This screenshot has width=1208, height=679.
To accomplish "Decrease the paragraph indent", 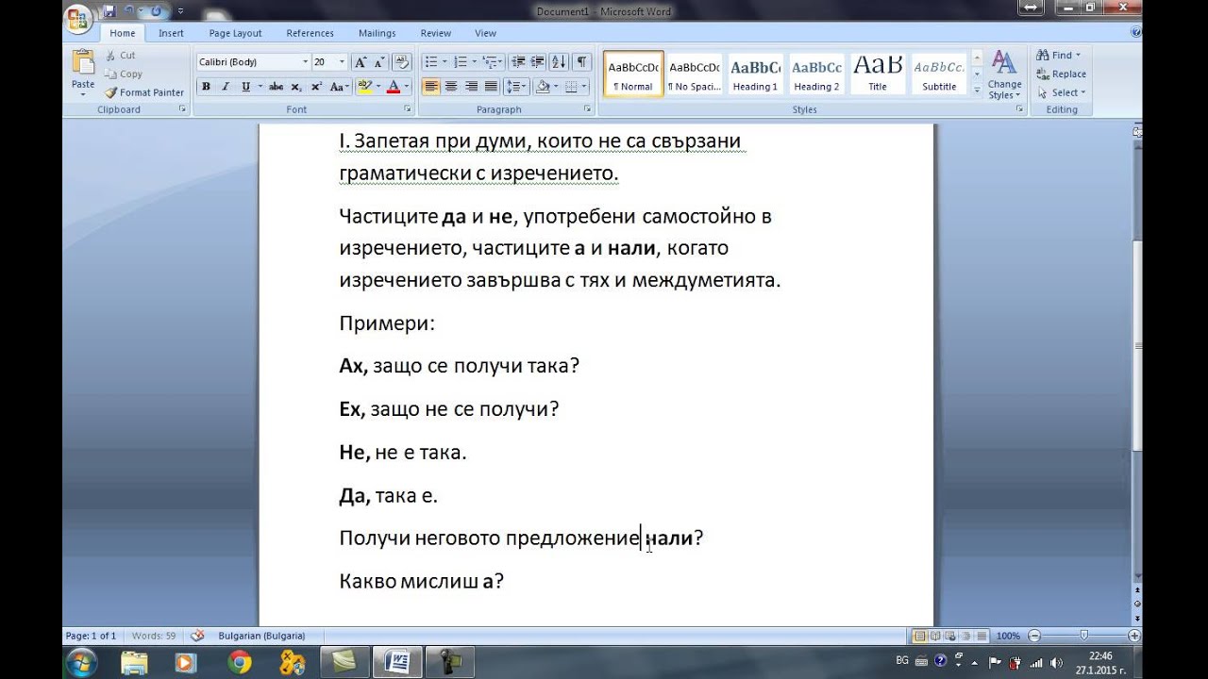I will (x=518, y=62).
